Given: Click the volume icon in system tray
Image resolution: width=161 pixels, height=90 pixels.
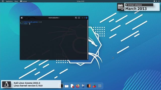Looking at the screenshot, I should (156, 1).
